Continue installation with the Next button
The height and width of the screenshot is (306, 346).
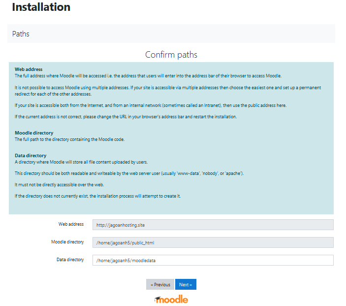click(186, 284)
